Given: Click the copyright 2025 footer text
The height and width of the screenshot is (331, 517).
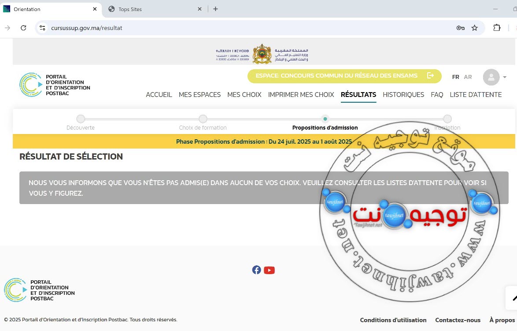Looking at the screenshot, I should [x=91, y=320].
